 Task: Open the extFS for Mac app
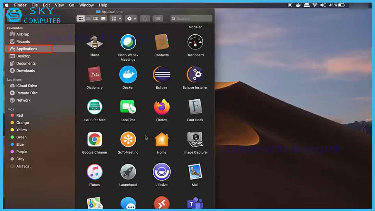94,107
